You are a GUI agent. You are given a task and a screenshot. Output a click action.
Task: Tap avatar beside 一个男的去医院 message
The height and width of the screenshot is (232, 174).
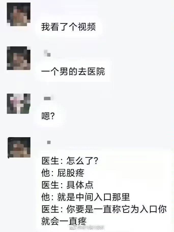(x=19, y=58)
